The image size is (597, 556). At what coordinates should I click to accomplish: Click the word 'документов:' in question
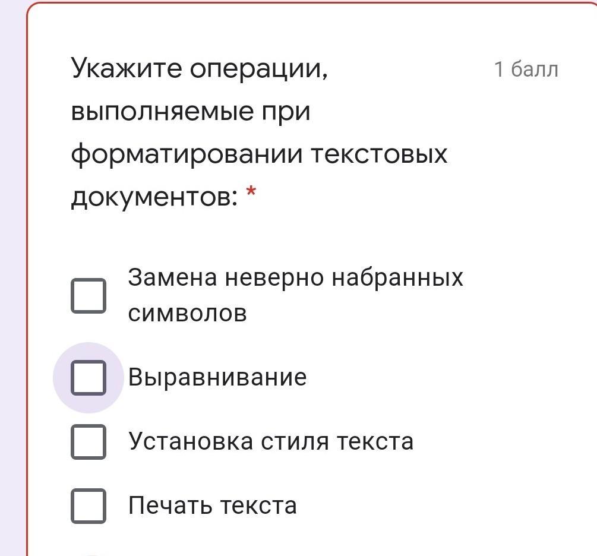pyautogui.click(x=154, y=197)
